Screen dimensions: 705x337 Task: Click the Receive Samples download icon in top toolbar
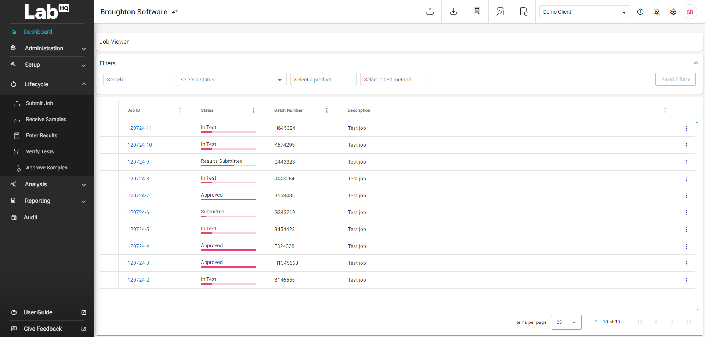pos(453,12)
